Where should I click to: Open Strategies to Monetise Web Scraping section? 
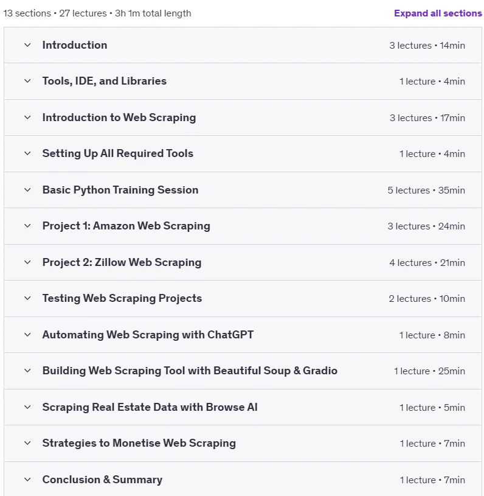click(x=243, y=443)
